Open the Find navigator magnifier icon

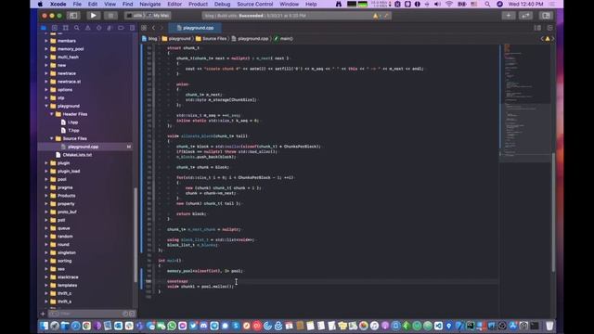click(77, 28)
